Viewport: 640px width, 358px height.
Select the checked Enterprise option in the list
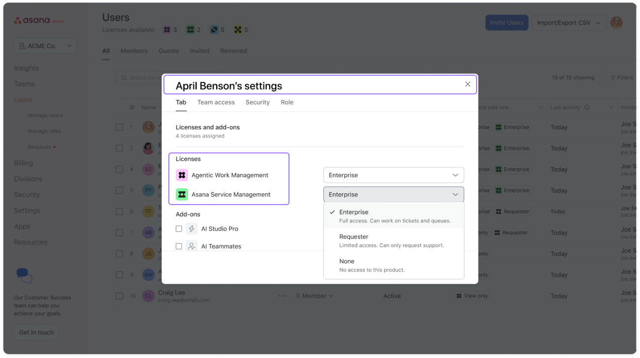click(x=393, y=216)
